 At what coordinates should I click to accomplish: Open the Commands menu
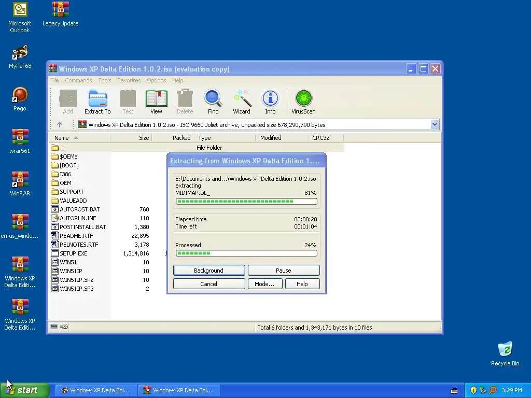pyautogui.click(x=79, y=80)
